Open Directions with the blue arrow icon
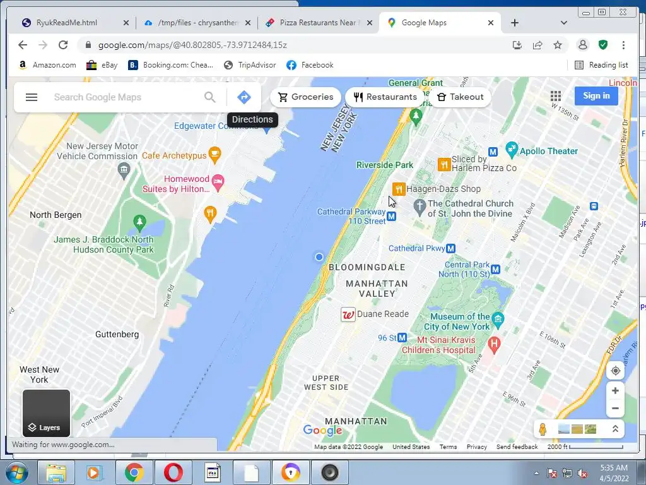Viewport: 646px width, 485px height. tap(244, 97)
